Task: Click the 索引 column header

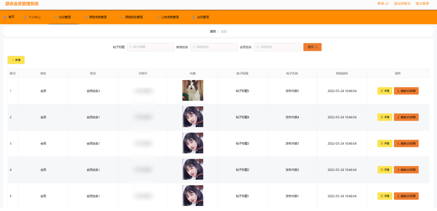Action: [x=13, y=74]
